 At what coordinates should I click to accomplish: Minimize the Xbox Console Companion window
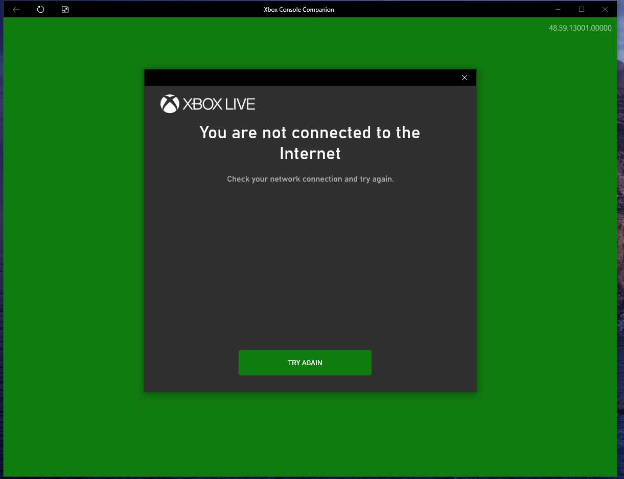[x=558, y=9]
